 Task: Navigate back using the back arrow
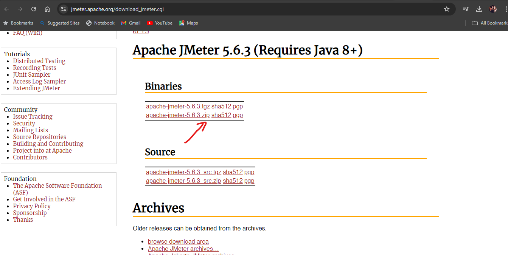coord(6,8)
